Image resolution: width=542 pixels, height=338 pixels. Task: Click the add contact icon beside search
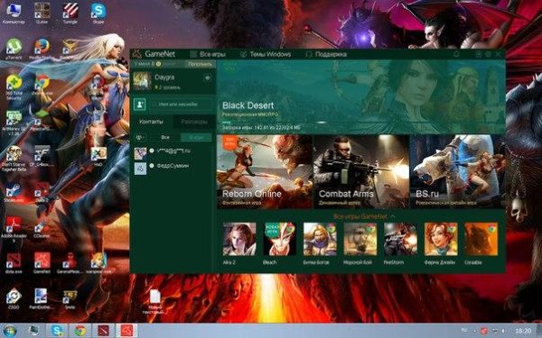click(140, 105)
